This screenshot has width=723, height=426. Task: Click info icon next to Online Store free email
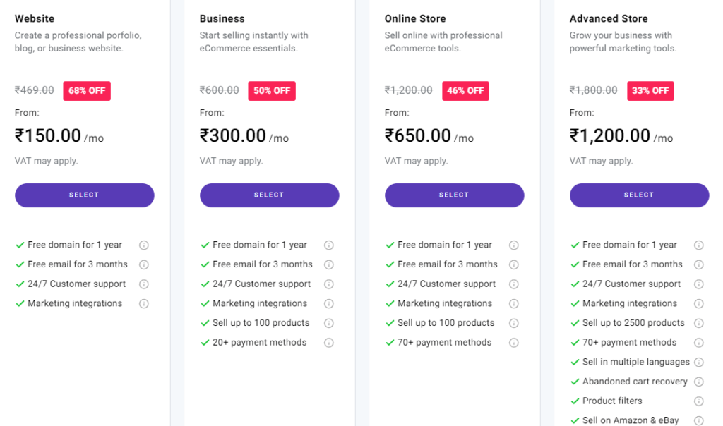pyautogui.click(x=514, y=264)
